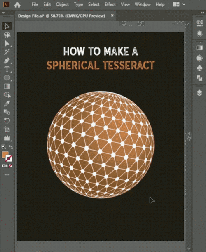The image size is (206, 252).
Task: Select the Ellipse tool
Action: pos(7,78)
